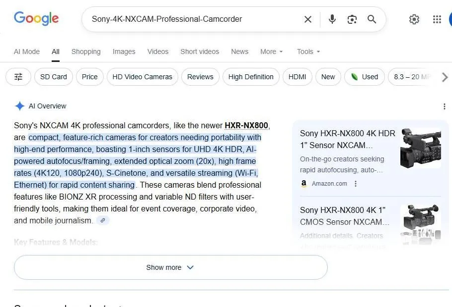Expand the Tools dropdown
Viewport: 452px width, 307px height.
tap(308, 51)
